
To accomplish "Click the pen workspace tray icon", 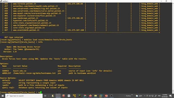I will pyautogui.click(x=156, y=96).
